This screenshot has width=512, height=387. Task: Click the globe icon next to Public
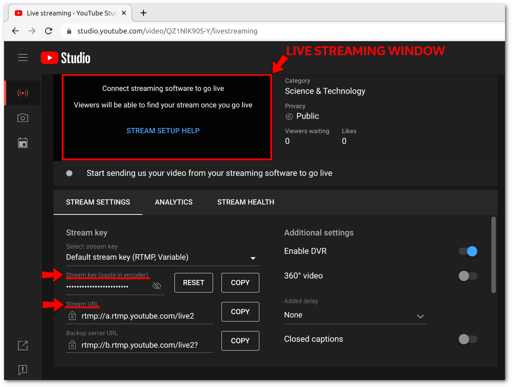point(289,117)
